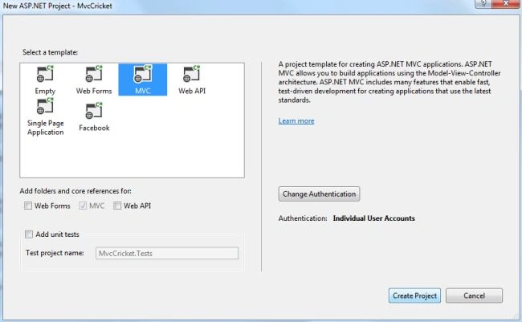Select the Single Page Application template icon
This screenshot has height=322, width=522.
45,106
